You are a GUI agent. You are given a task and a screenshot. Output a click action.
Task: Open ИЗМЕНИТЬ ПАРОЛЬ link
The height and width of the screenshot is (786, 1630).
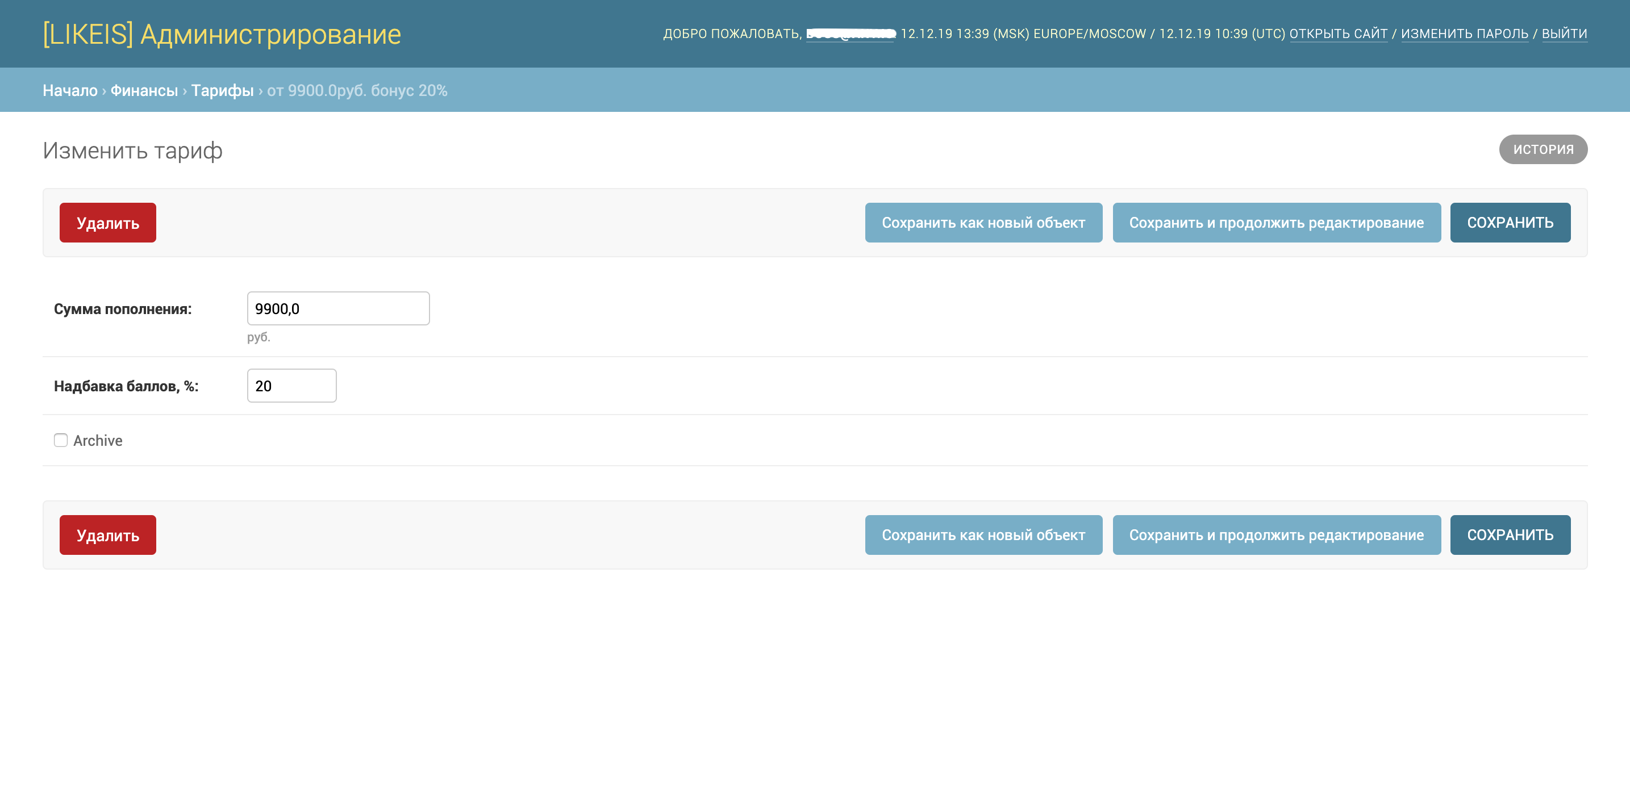pos(1464,34)
